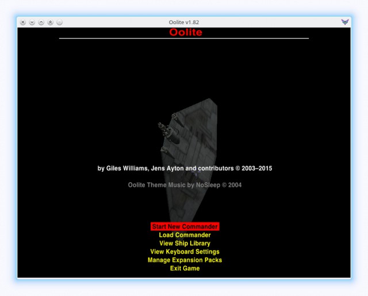This screenshot has height=296, width=368.
Task: Close the Oolite window
Action: pos(23,22)
